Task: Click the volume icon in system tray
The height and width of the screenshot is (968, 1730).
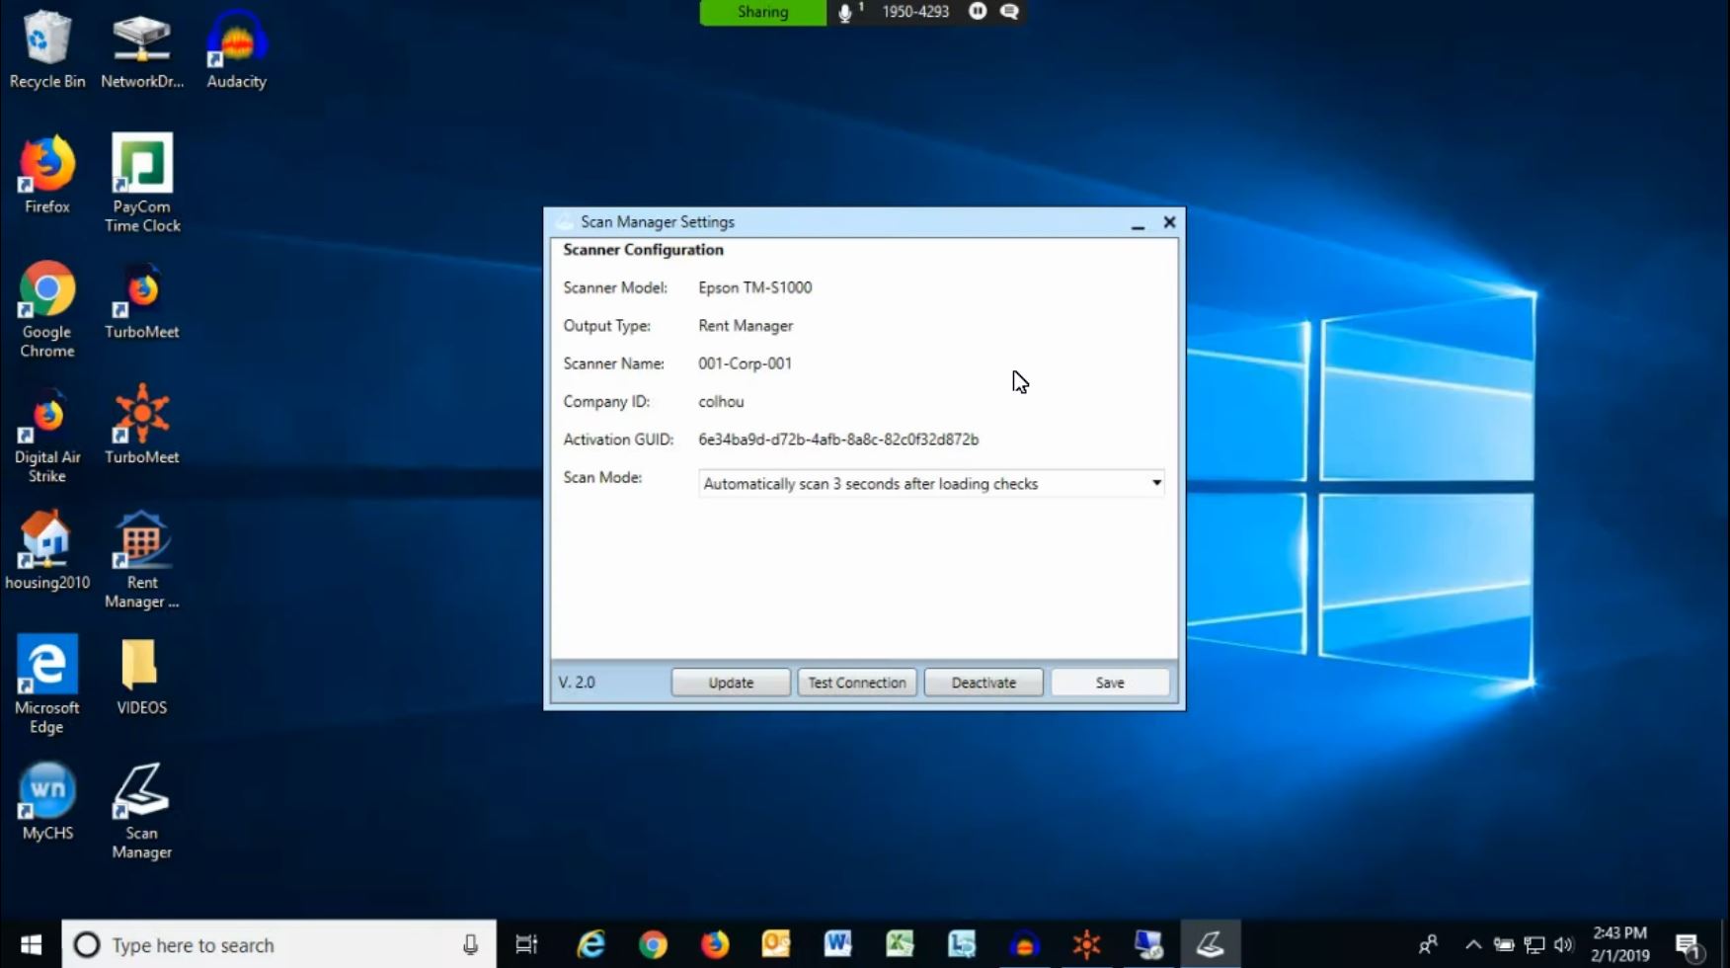Action: click(1563, 944)
